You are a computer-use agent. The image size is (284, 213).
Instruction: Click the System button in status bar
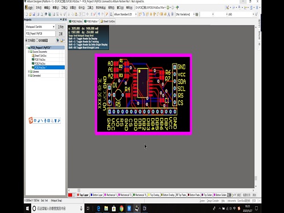[202, 201]
